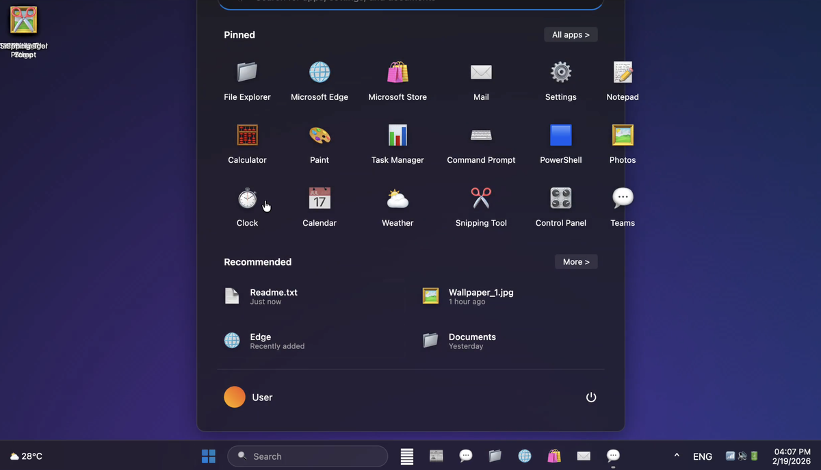Open clock and date 04:07 PM flyout
This screenshot has width=821, height=470.
[792, 456]
